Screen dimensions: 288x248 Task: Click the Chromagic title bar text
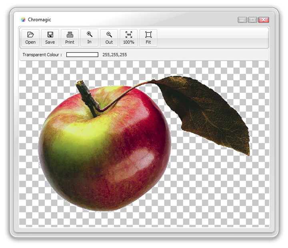tap(40, 20)
